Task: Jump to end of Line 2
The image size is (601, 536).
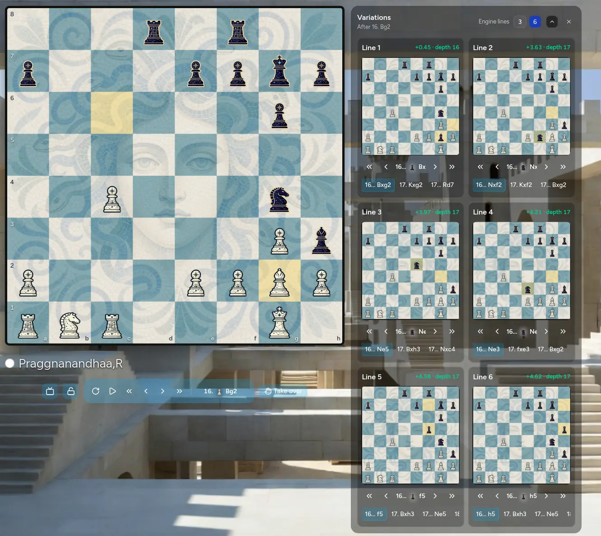Action: click(x=563, y=167)
